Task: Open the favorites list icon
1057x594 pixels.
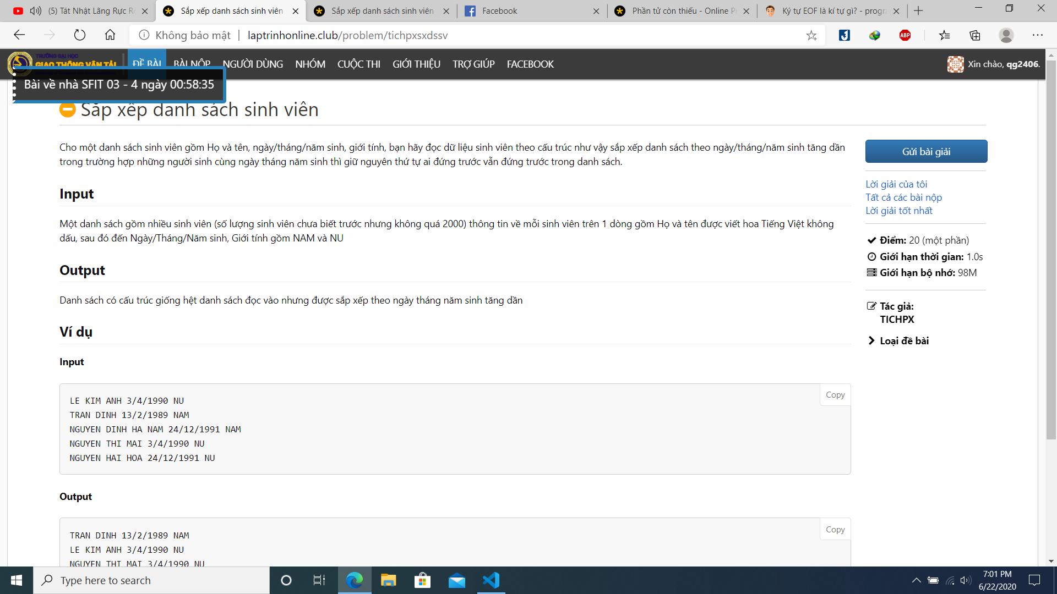Action: pyautogui.click(x=945, y=35)
